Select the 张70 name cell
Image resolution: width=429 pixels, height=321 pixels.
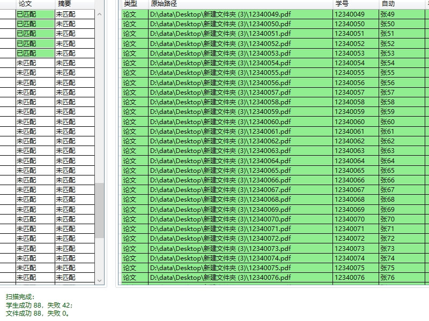pos(387,219)
